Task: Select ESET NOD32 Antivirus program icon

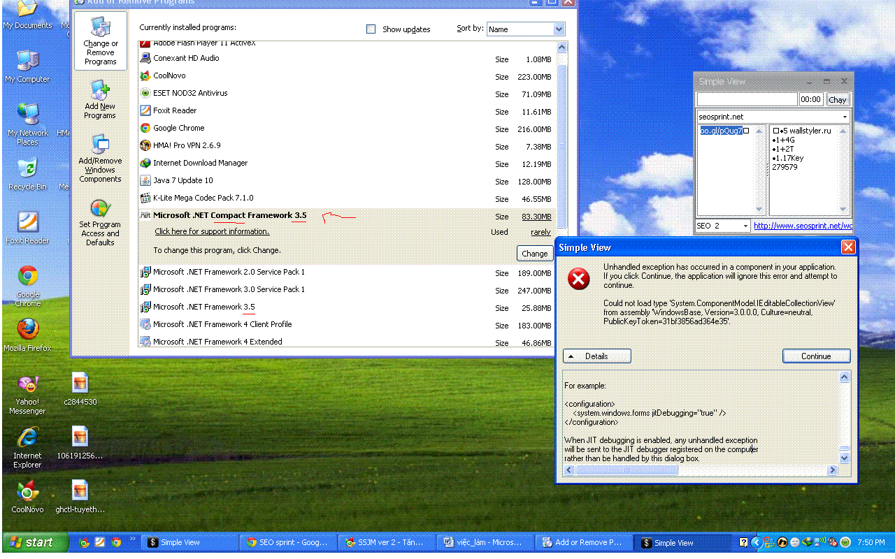Action: click(x=145, y=94)
